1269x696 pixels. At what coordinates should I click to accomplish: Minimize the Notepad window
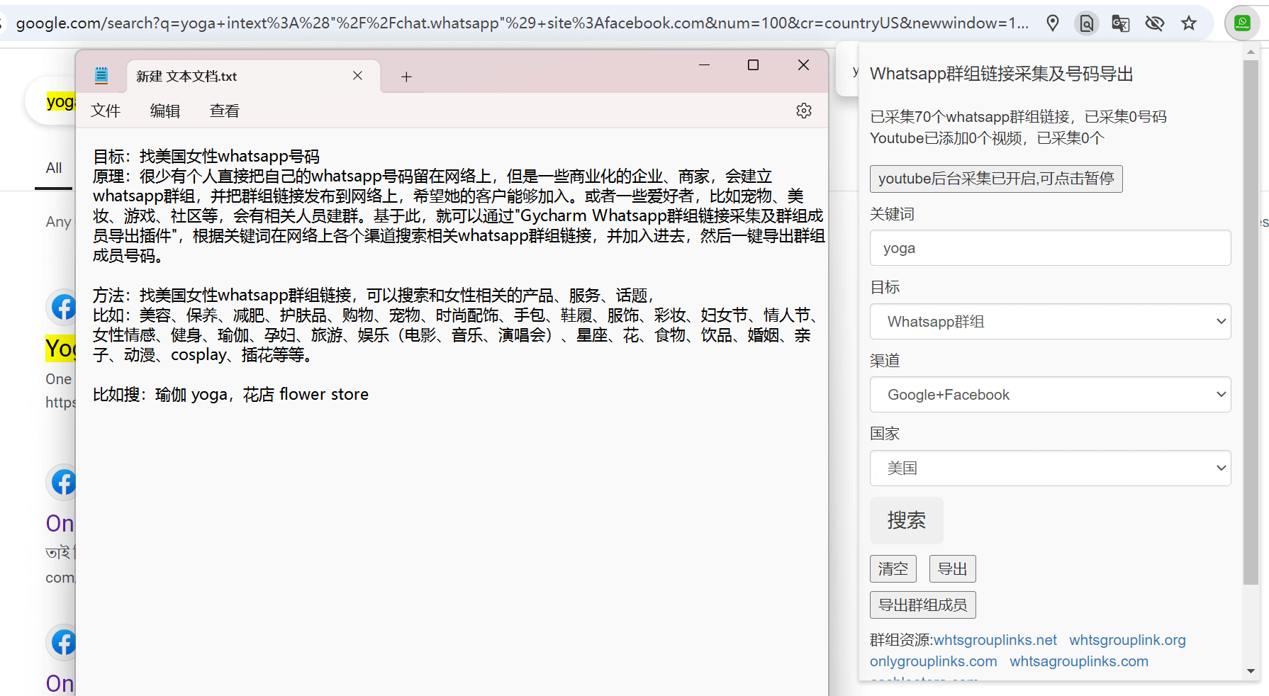[704, 65]
